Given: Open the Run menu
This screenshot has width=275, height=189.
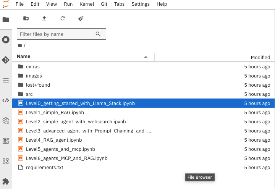Looking at the screenshot, I should tap(68, 4).
